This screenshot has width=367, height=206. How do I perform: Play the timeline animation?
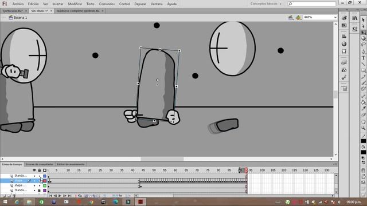pos(60,196)
